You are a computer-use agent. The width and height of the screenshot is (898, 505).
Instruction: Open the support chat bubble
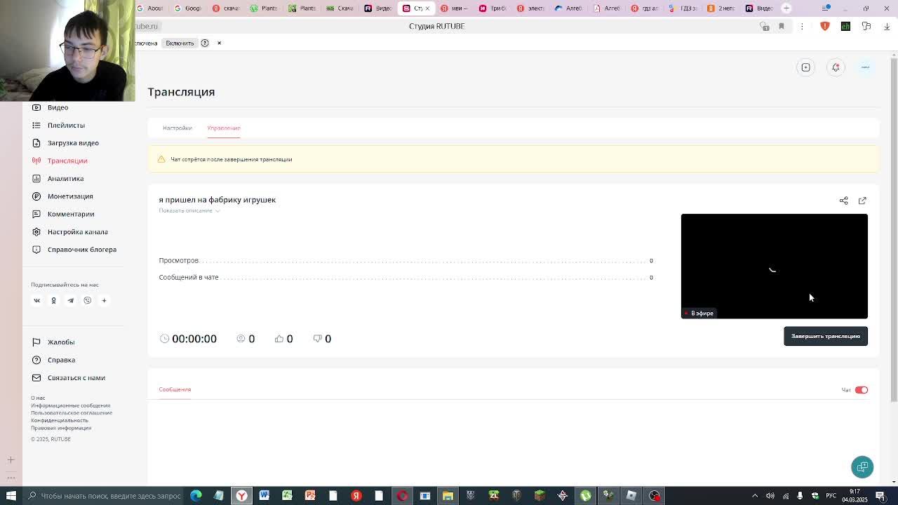coord(862,467)
